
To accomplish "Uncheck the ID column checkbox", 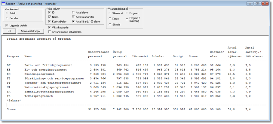I will coord(50,13).
